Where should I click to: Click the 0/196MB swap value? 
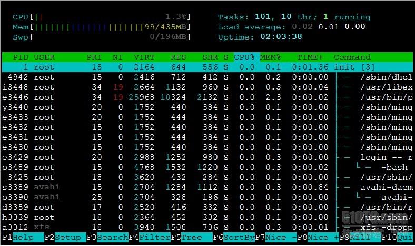point(169,37)
